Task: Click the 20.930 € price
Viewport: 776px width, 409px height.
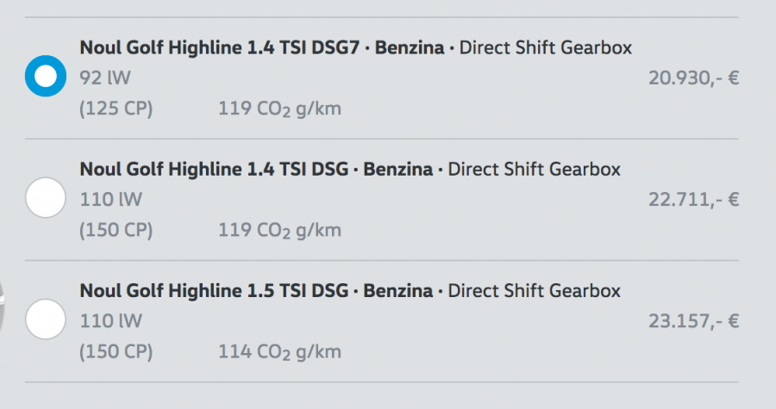Action: (693, 78)
